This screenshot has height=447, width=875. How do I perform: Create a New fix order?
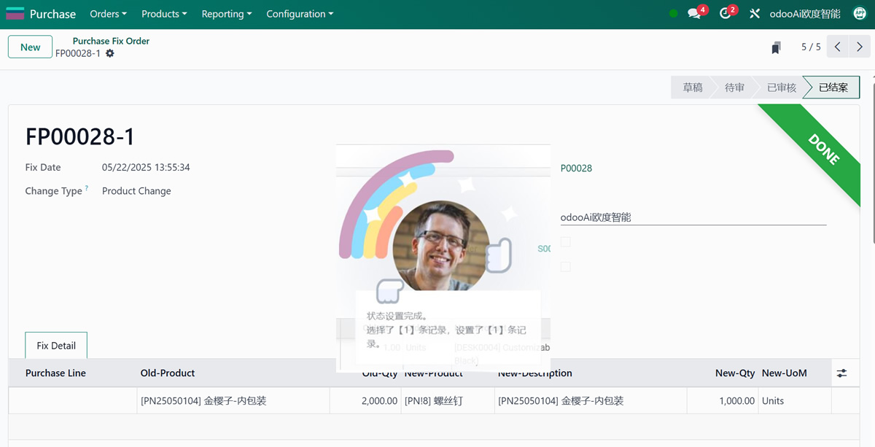[30, 47]
